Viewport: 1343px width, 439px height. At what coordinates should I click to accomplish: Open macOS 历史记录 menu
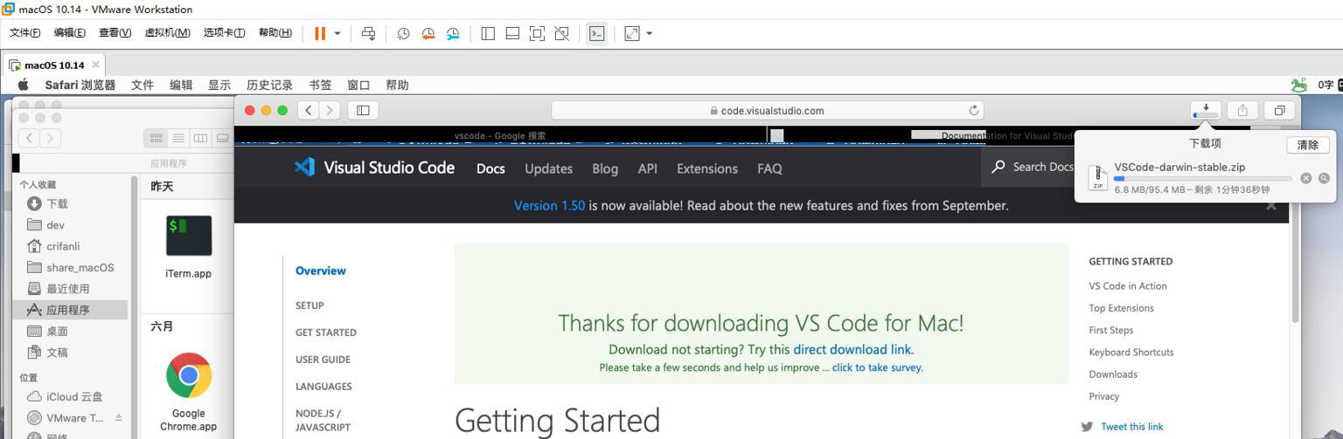tap(269, 85)
